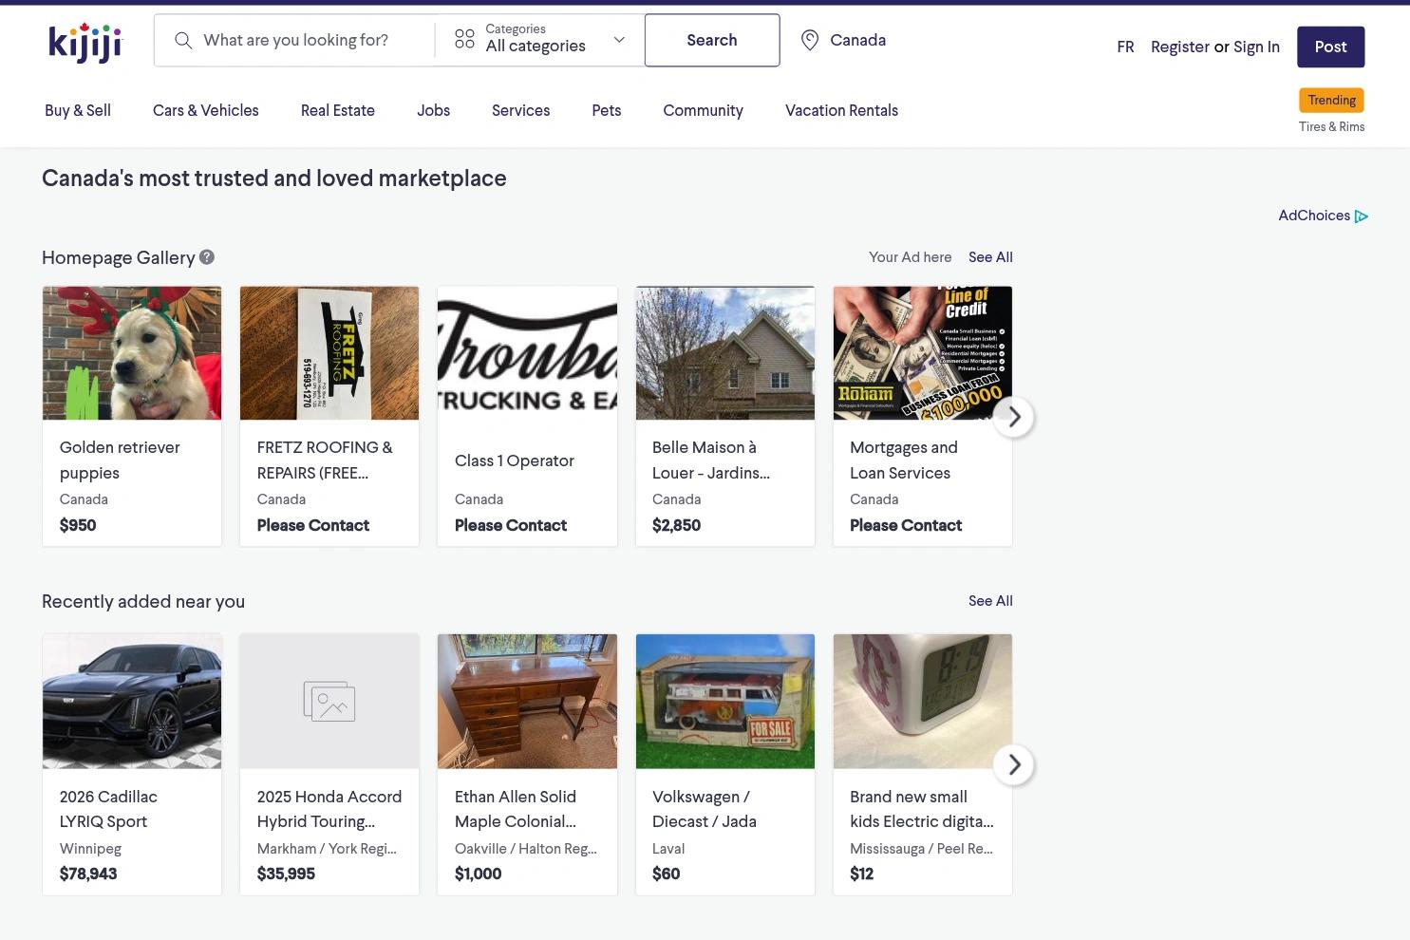1410x940 pixels.
Task: Open the All categories dropdown
Action: (539, 40)
